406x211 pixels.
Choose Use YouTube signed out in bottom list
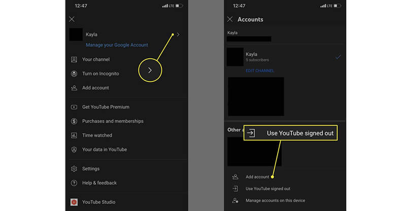(268, 189)
